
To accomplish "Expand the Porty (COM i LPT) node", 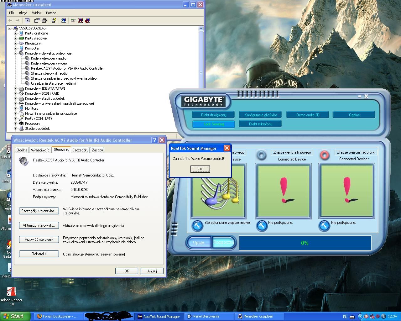I will click(15, 118).
